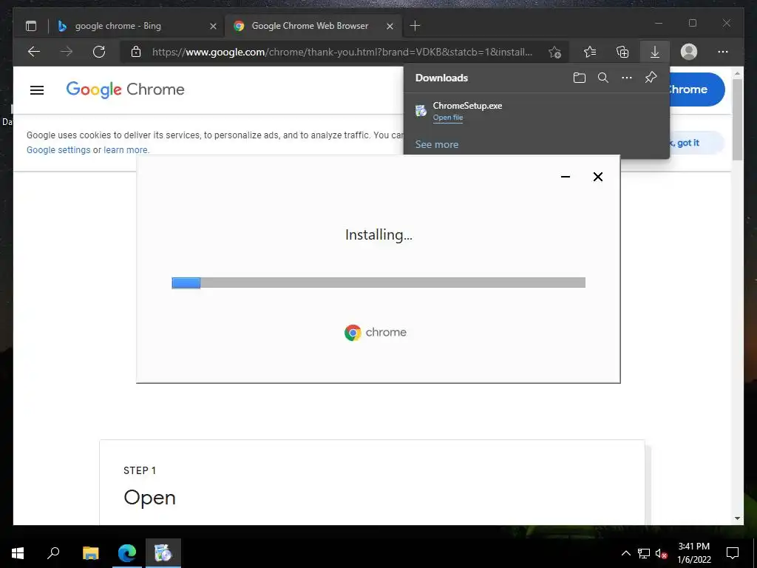Go back to previous page

pos(34,52)
